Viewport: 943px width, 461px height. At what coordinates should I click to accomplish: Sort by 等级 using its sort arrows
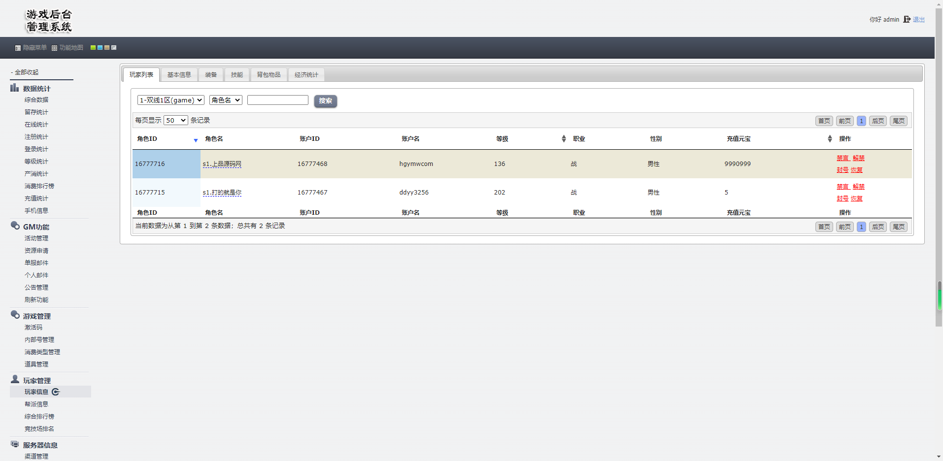(x=564, y=139)
